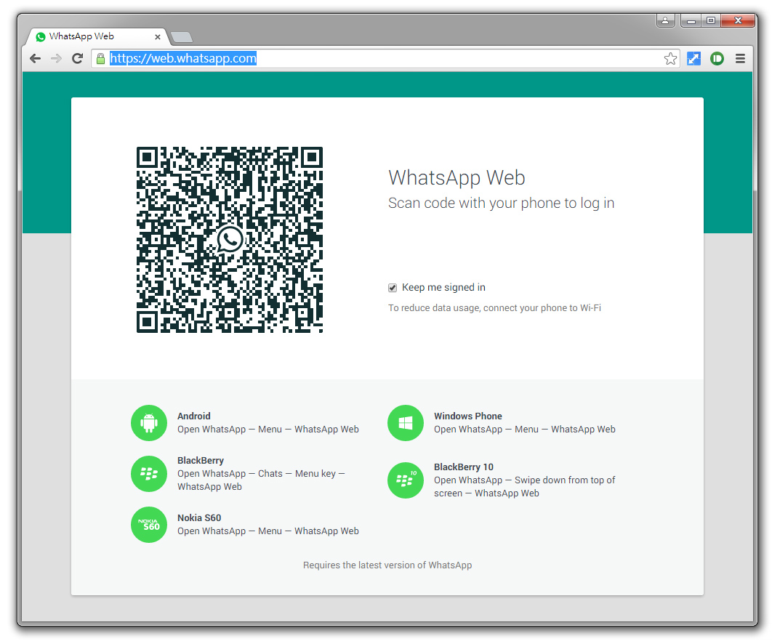Open a new tab with the blank tab button
This screenshot has height=641, width=772.
coord(182,37)
